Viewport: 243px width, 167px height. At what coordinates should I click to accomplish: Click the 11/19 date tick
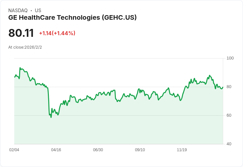coord(182,150)
